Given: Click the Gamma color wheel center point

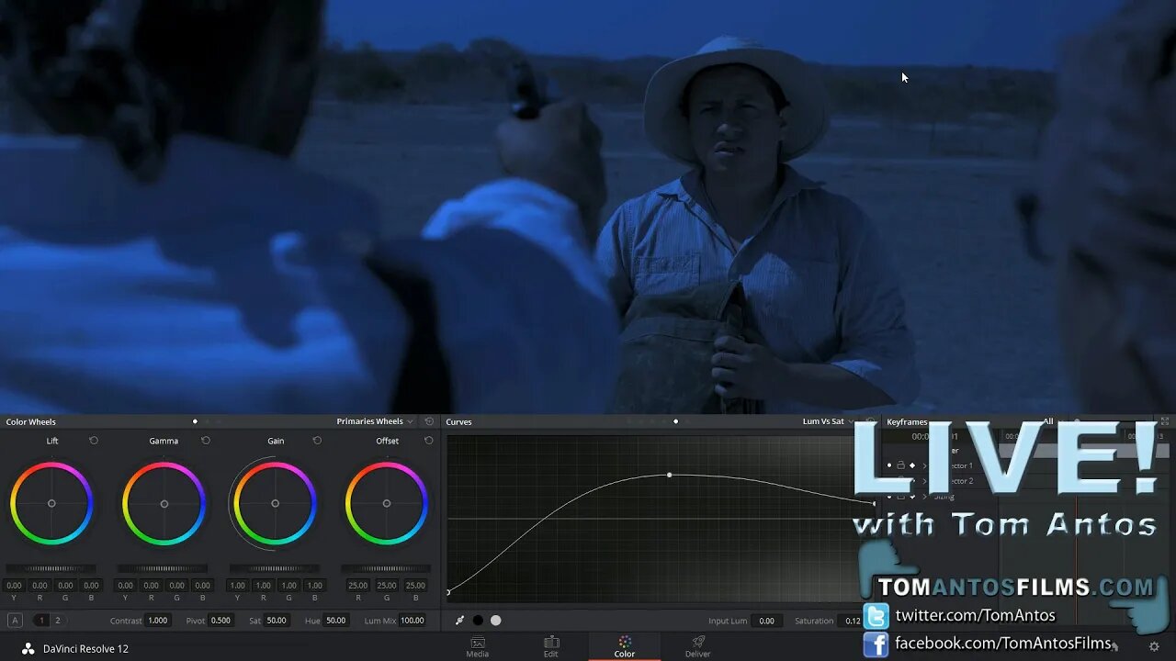Looking at the screenshot, I should (x=164, y=503).
